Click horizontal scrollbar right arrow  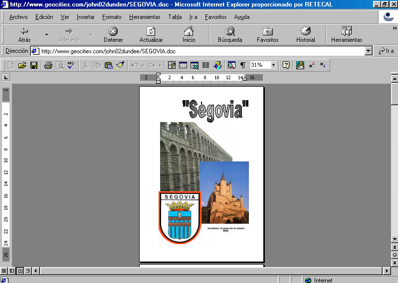[387, 271]
